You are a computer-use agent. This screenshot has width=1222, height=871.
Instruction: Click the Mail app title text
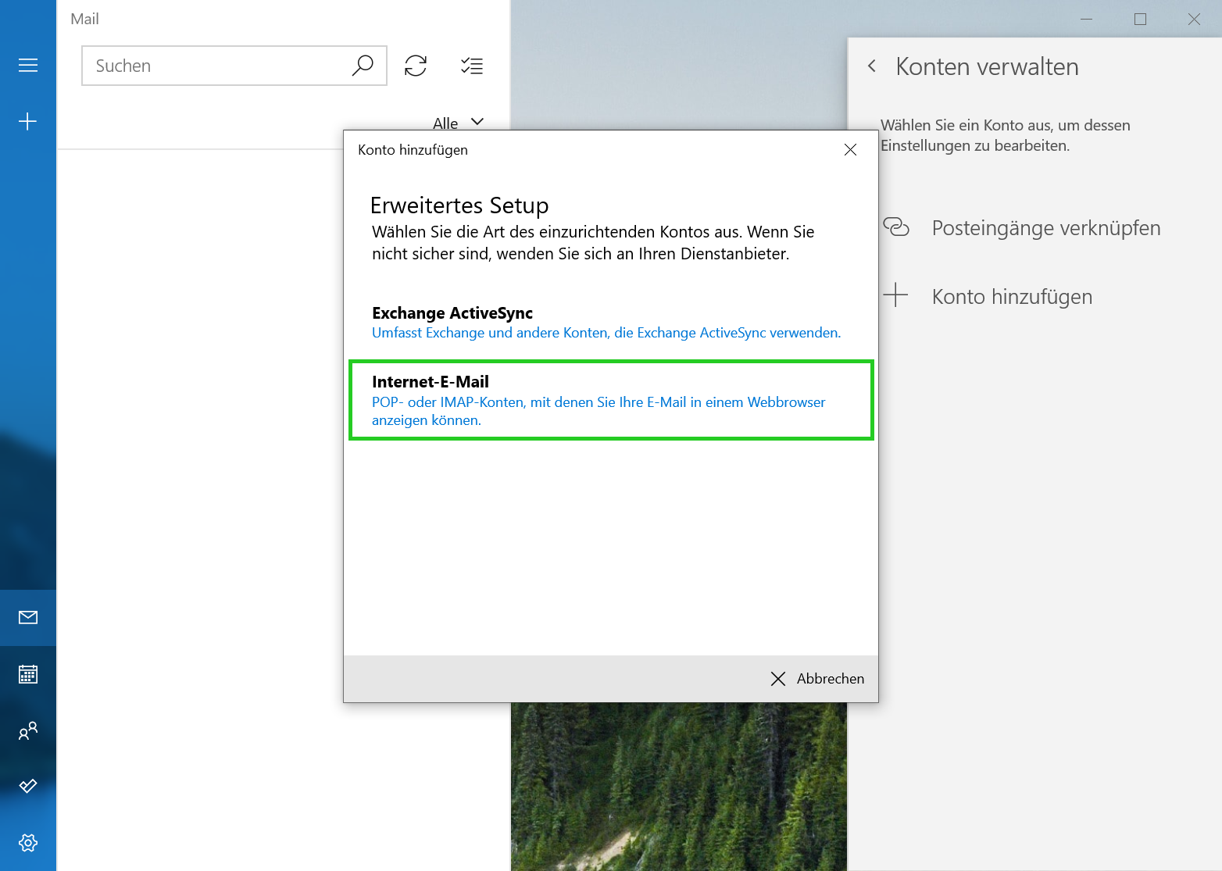(84, 19)
